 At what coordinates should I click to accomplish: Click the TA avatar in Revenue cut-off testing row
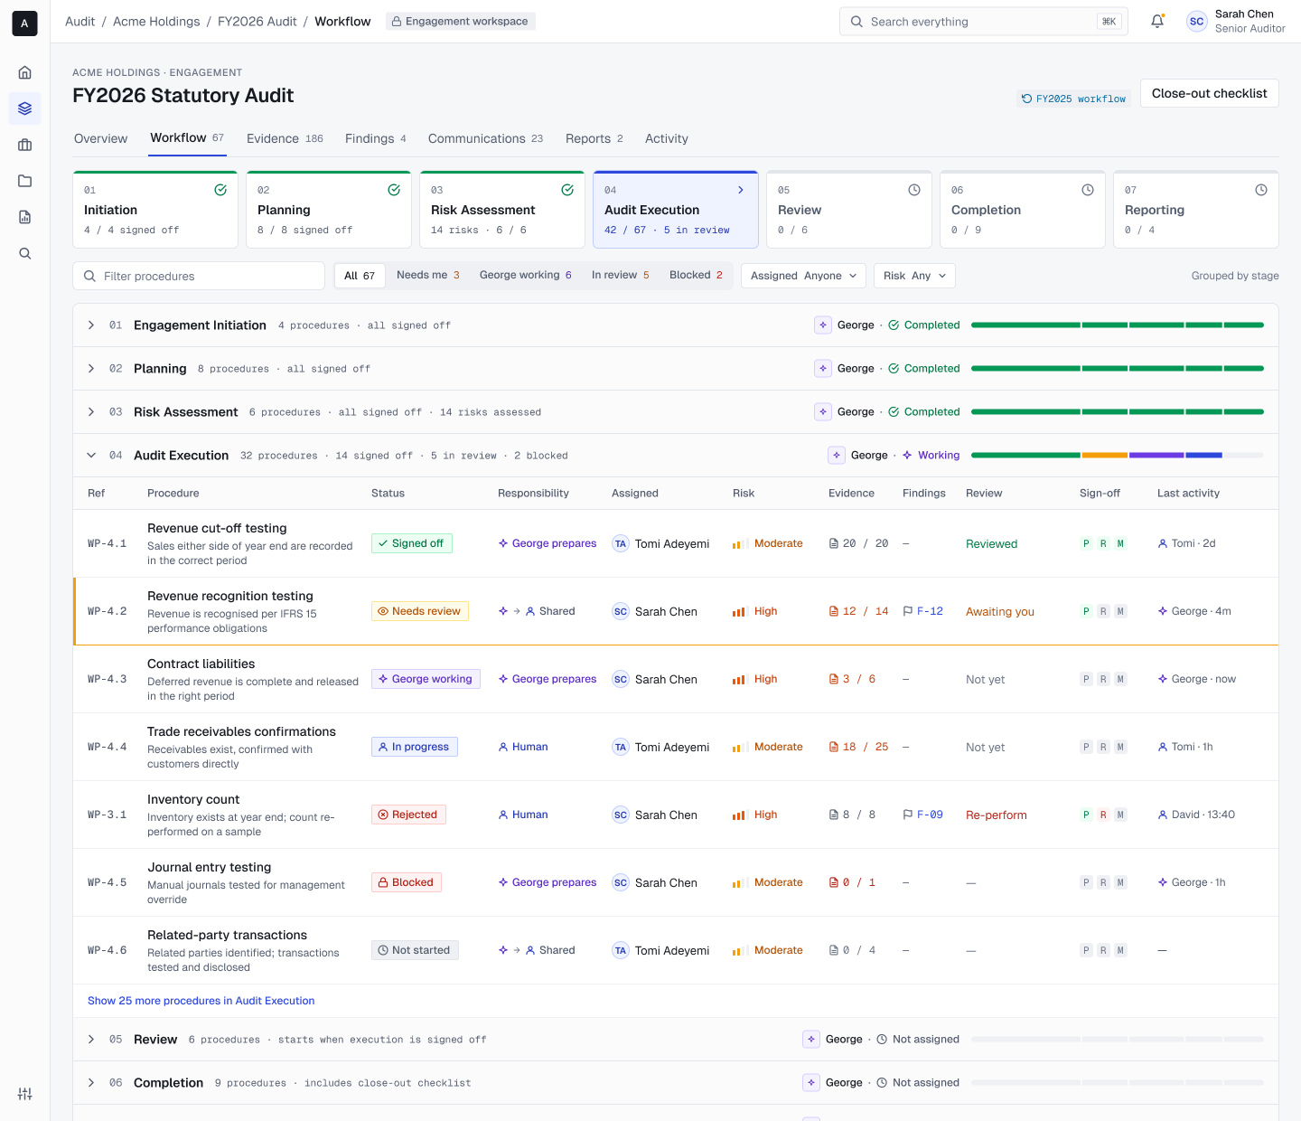[621, 543]
